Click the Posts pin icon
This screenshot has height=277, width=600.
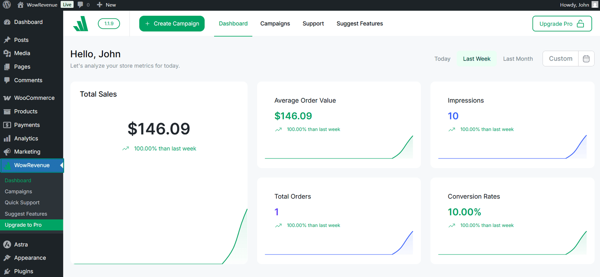(x=7, y=40)
